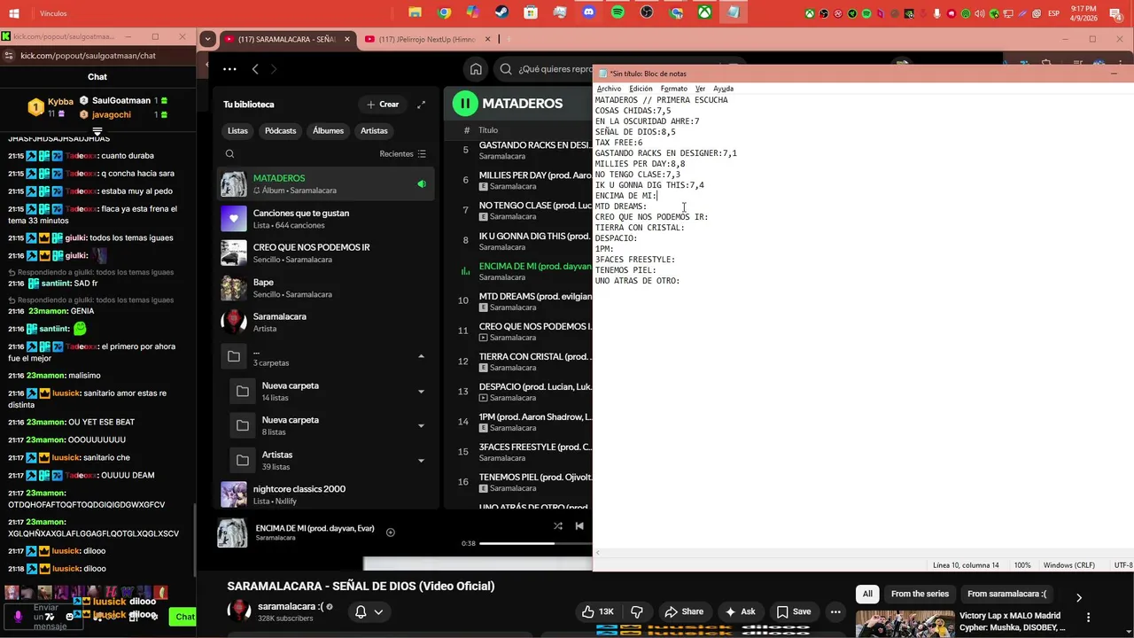Expand the Nueva carpeta with 8 listas
Screen dimensions: 1134x638
(421, 425)
